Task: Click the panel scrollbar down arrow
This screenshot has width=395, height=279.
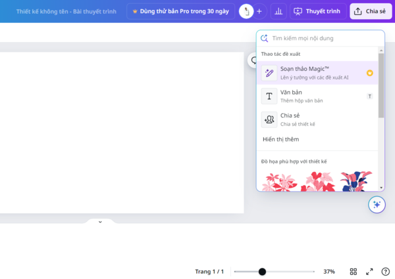Action: pos(381,188)
